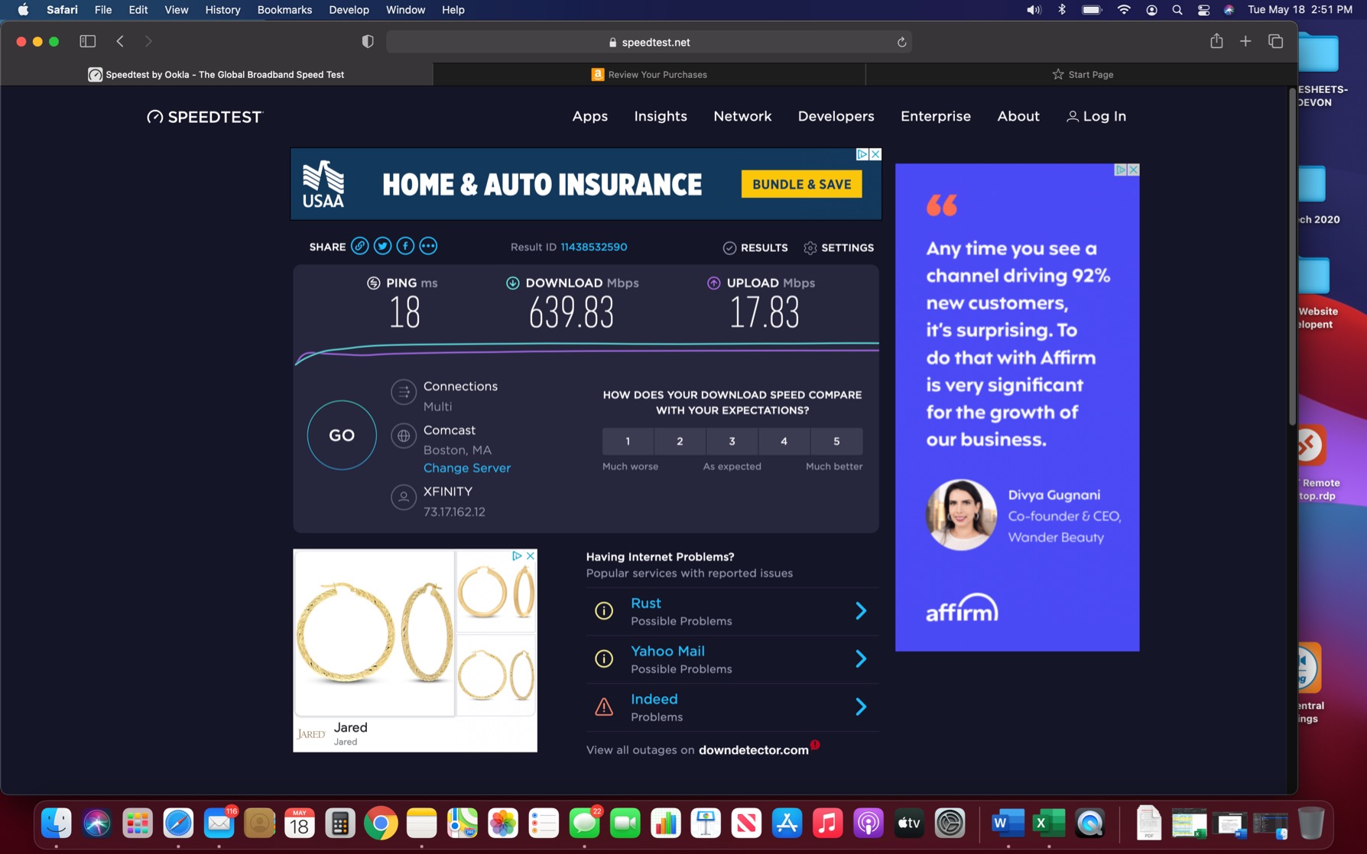Rate download speed as 5, much better
Viewport: 1367px width, 854px height.
tap(836, 441)
